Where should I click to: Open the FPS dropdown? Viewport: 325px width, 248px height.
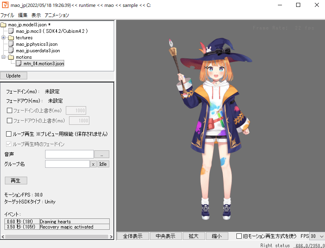click(x=321, y=236)
